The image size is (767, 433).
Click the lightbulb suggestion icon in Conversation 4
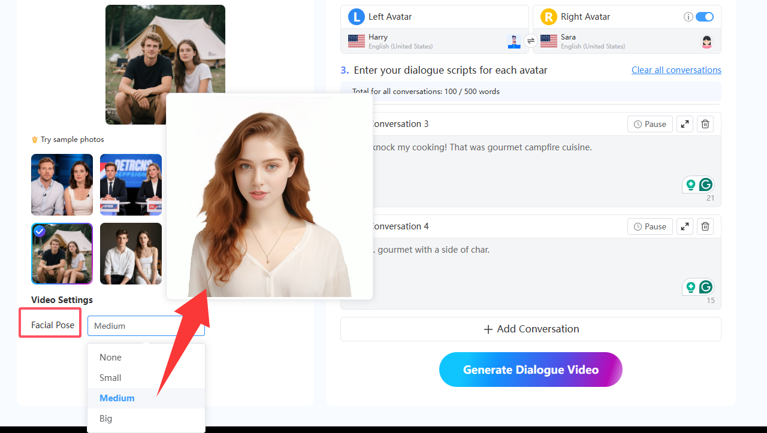coord(690,287)
